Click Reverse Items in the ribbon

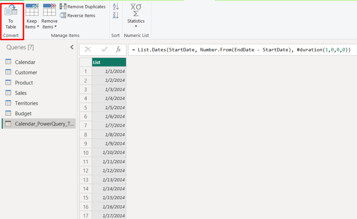pyautogui.click(x=78, y=15)
